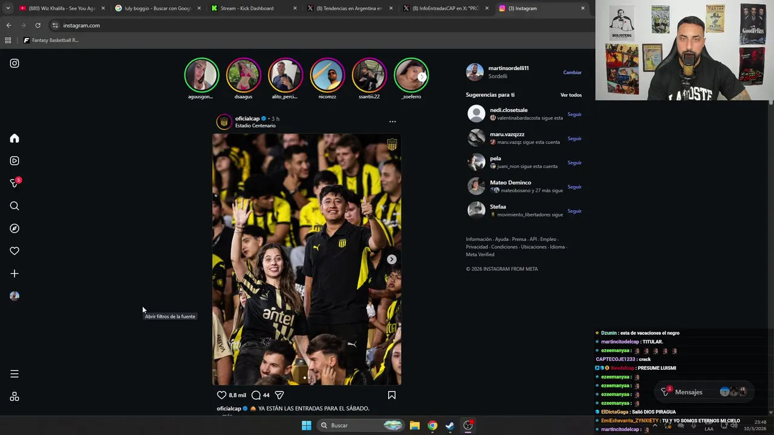
Task: Open Fantasy Basketball bookmark
Action: pos(51,40)
